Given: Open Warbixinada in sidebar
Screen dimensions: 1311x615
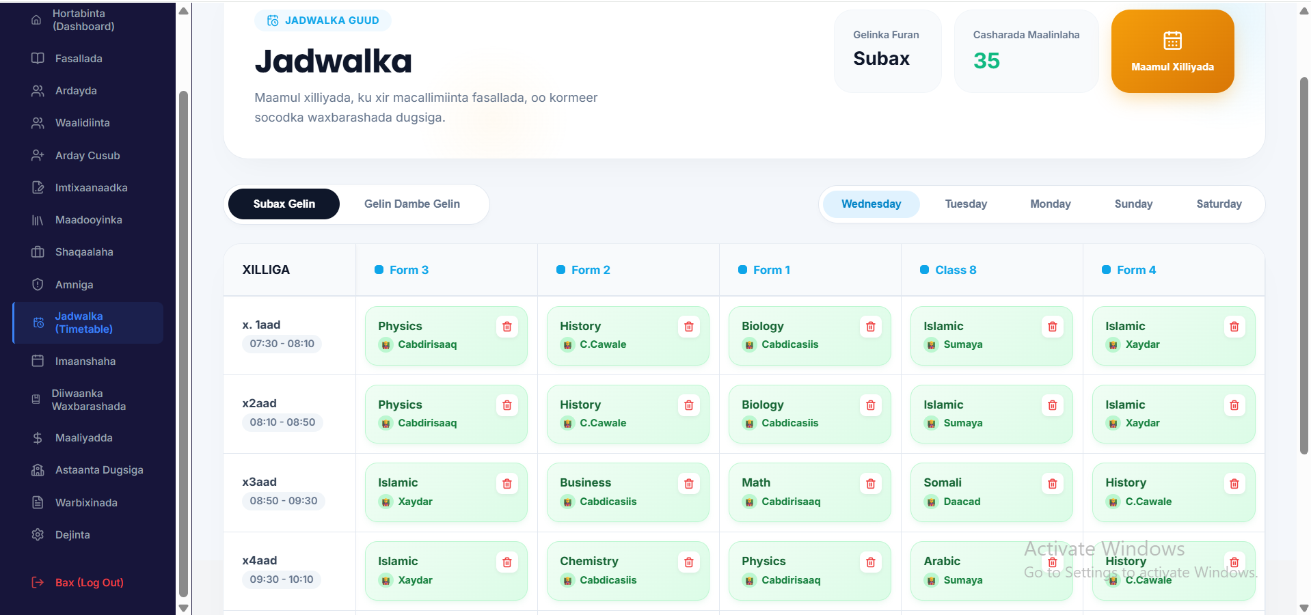Looking at the screenshot, I should point(87,502).
